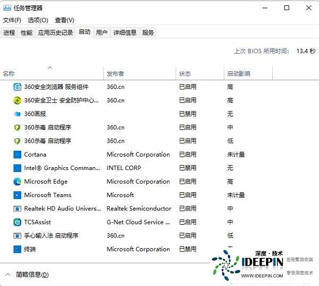The width and height of the screenshot is (319, 286).
Task: Click the Realtek HD Audio icon
Action: point(17,209)
